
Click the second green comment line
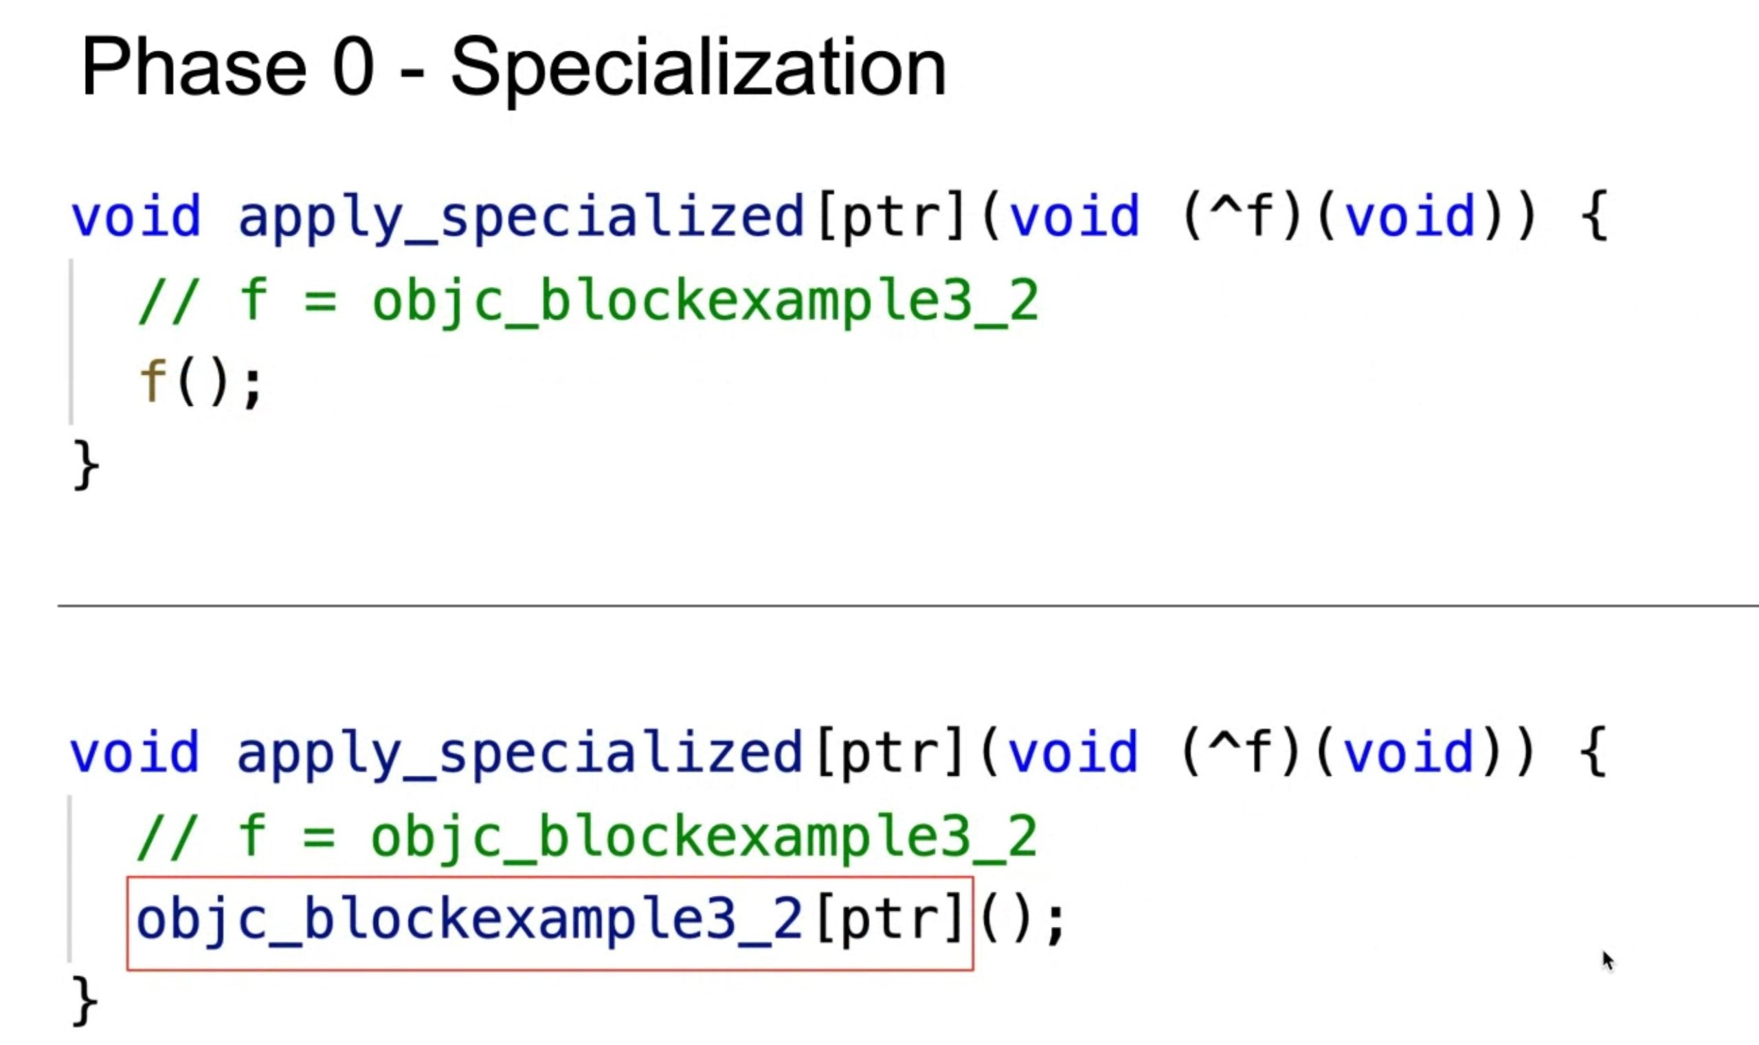coord(587,838)
